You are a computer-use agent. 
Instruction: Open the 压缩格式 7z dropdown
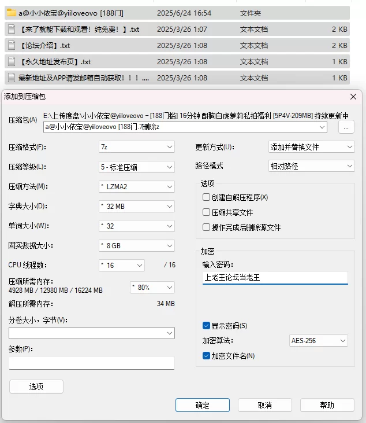pyautogui.click(x=137, y=147)
